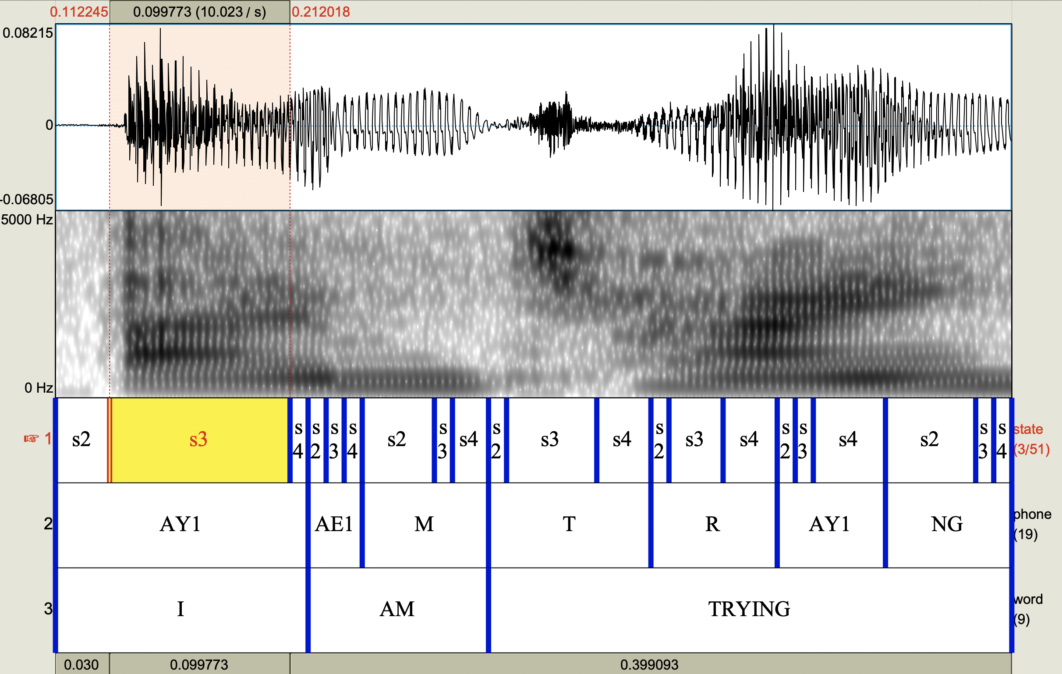Click the top selection duration bar 0.099773
Viewport: 1062px width, 674px height.
[199, 12]
